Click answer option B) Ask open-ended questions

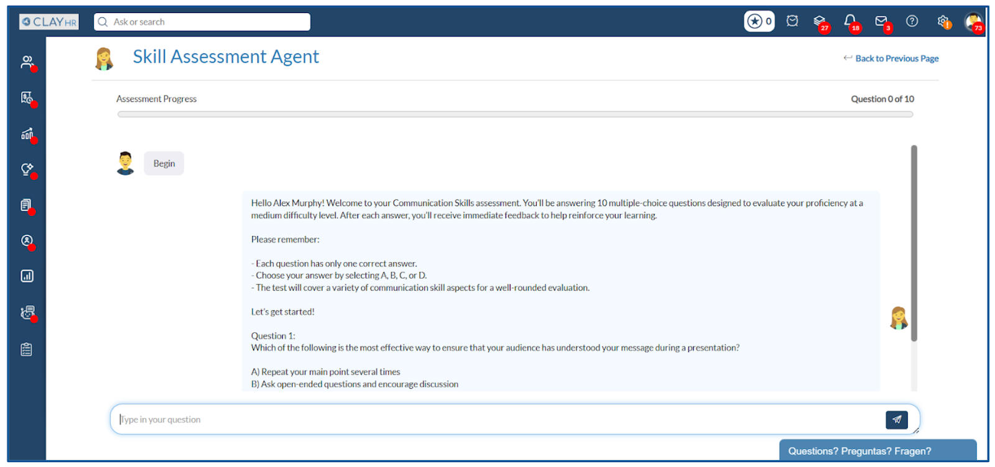(x=354, y=384)
